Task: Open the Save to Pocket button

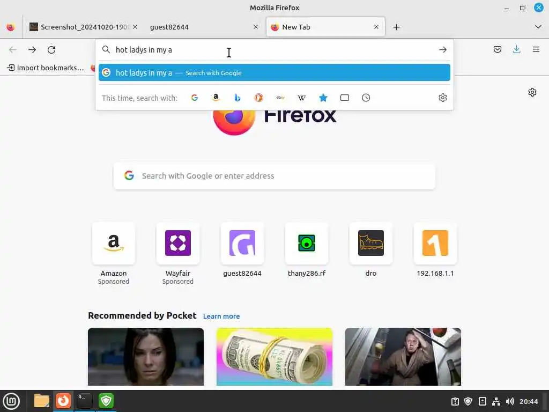Action: (497, 49)
